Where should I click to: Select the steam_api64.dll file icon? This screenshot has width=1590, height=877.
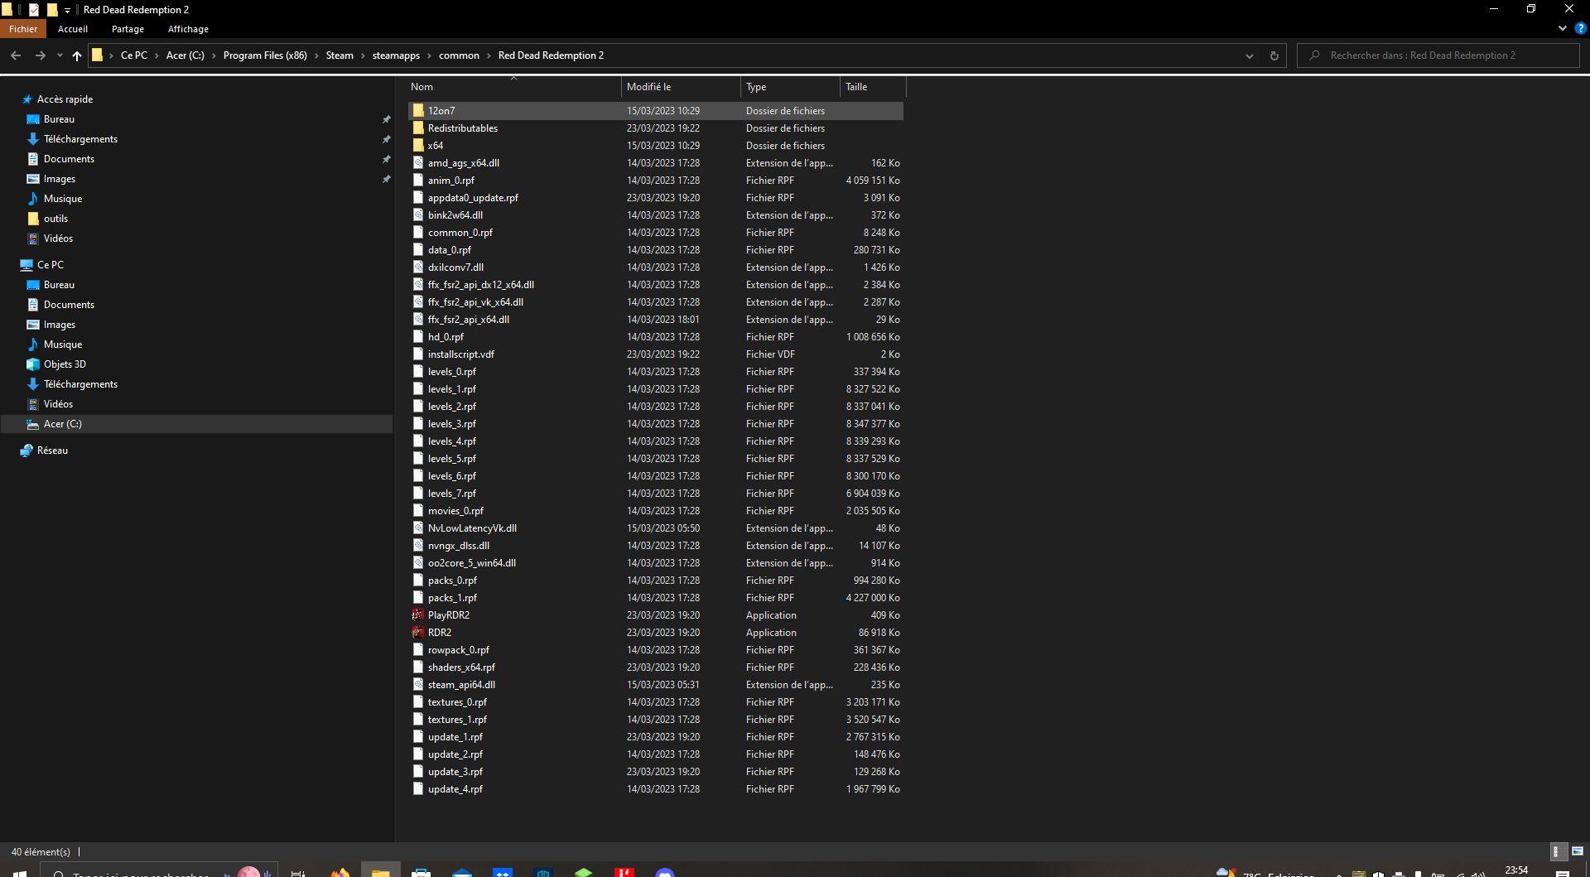click(418, 684)
